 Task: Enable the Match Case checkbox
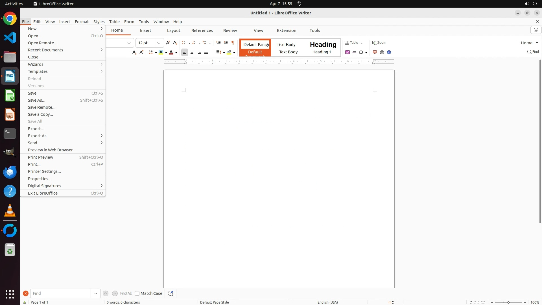coord(137,293)
